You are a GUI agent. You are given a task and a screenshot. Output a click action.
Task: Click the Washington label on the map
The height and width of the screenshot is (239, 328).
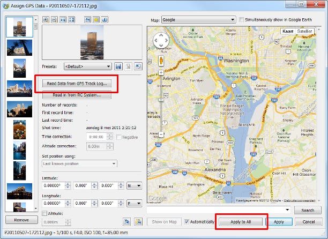click(x=236, y=61)
